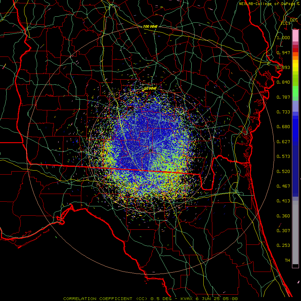Click the 0.467 legend value
Viewport: 301px width, 301px height.
tap(283, 186)
